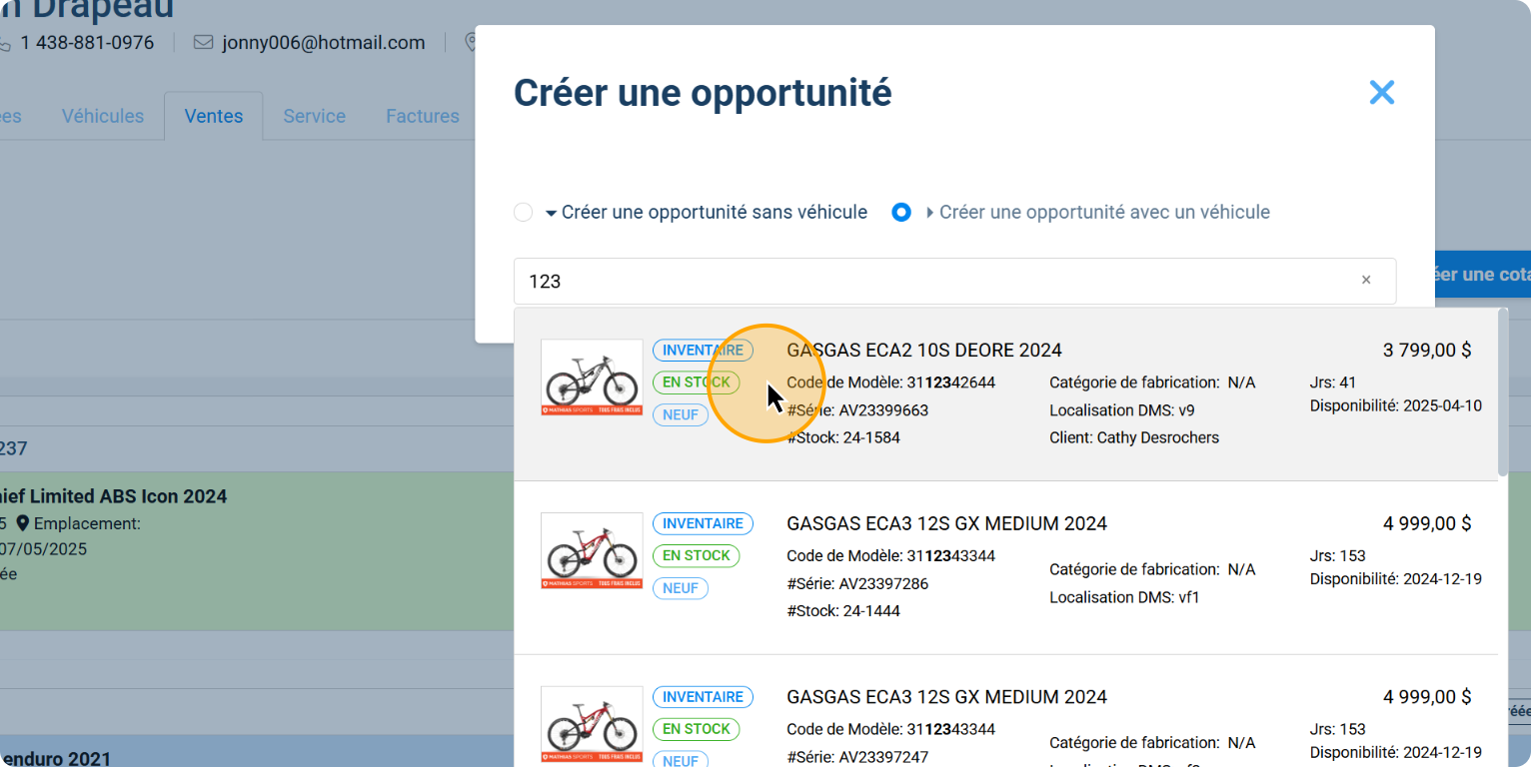Close the Créer une opportunité dialog
Screen dimensions: 1531x767
(x=1381, y=93)
